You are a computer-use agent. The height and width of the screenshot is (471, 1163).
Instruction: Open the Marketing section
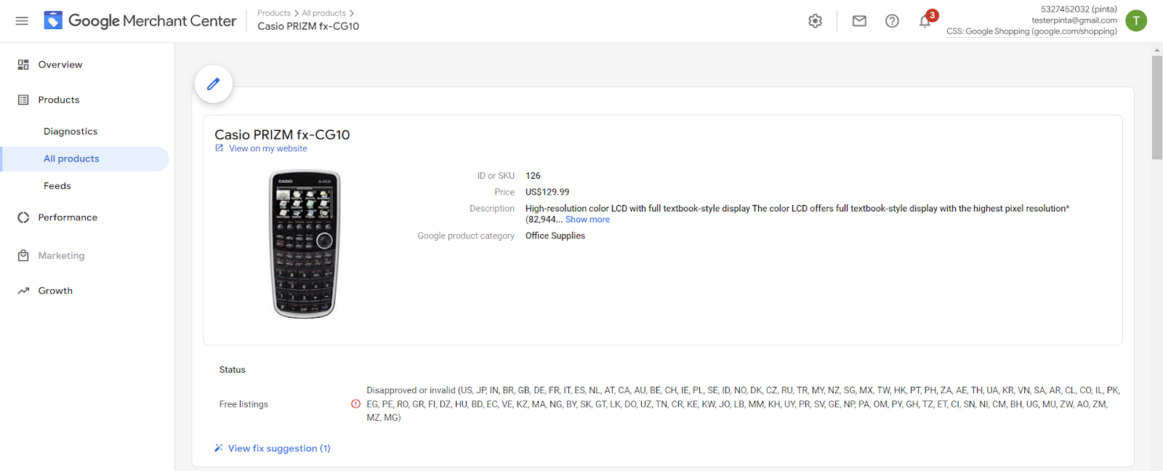pyautogui.click(x=62, y=256)
